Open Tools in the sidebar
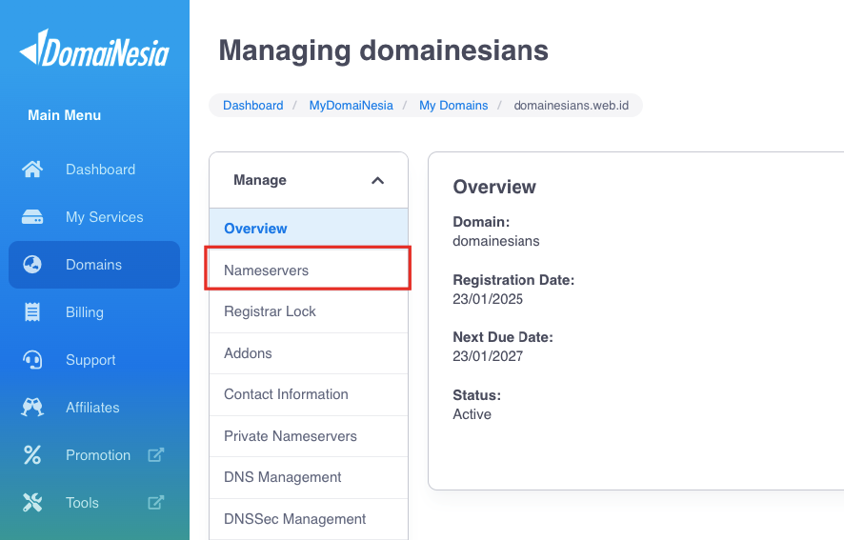This screenshot has width=844, height=540. pos(94,502)
